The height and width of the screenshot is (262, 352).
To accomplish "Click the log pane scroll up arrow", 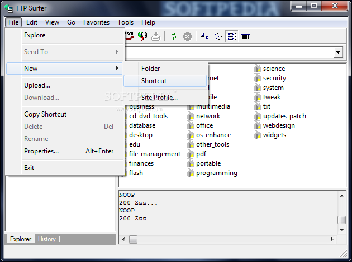I will coord(342,196).
